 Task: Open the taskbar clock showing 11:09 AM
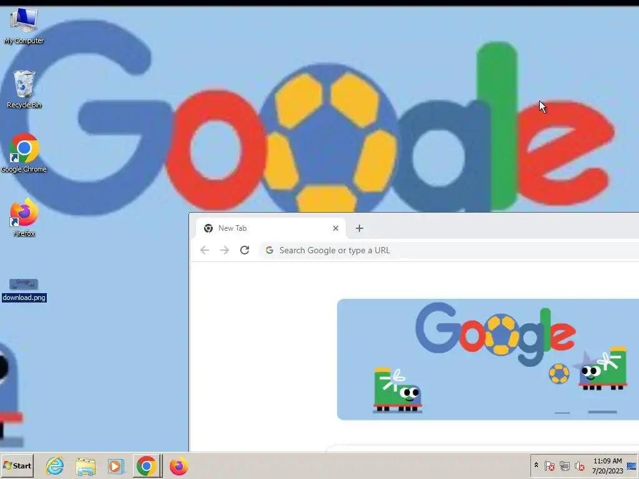tap(607, 465)
